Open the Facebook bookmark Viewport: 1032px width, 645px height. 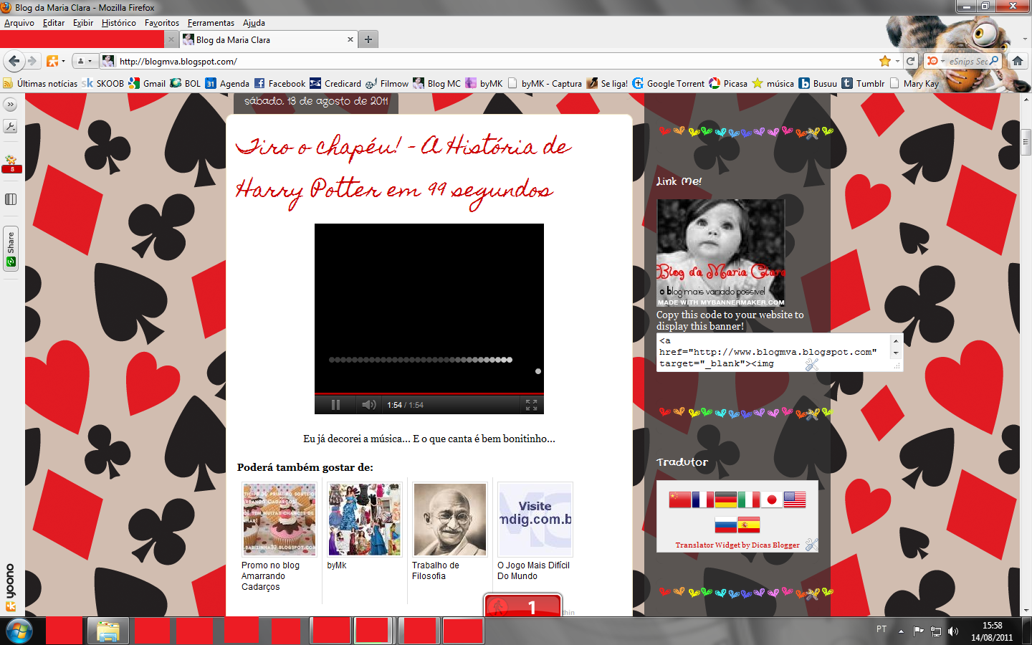coord(279,83)
